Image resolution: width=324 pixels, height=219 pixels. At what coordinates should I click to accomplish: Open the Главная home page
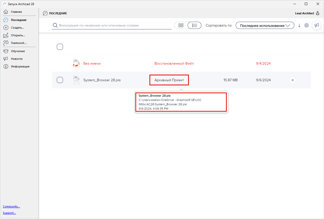pos(16,12)
